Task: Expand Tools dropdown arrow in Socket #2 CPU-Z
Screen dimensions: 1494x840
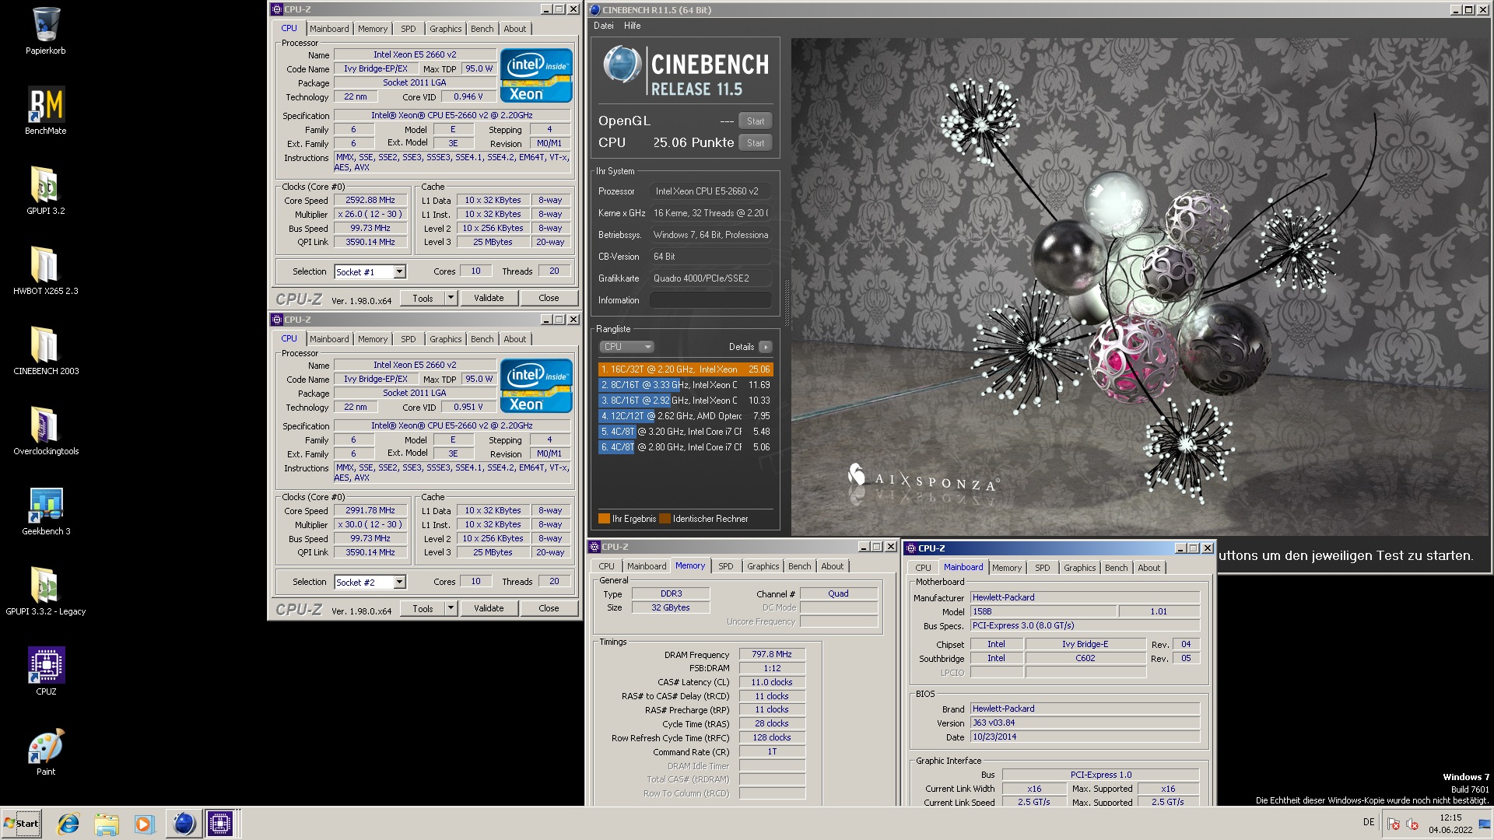Action: click(x=451, y=608)
